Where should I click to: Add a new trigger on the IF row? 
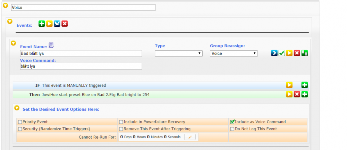305,85
